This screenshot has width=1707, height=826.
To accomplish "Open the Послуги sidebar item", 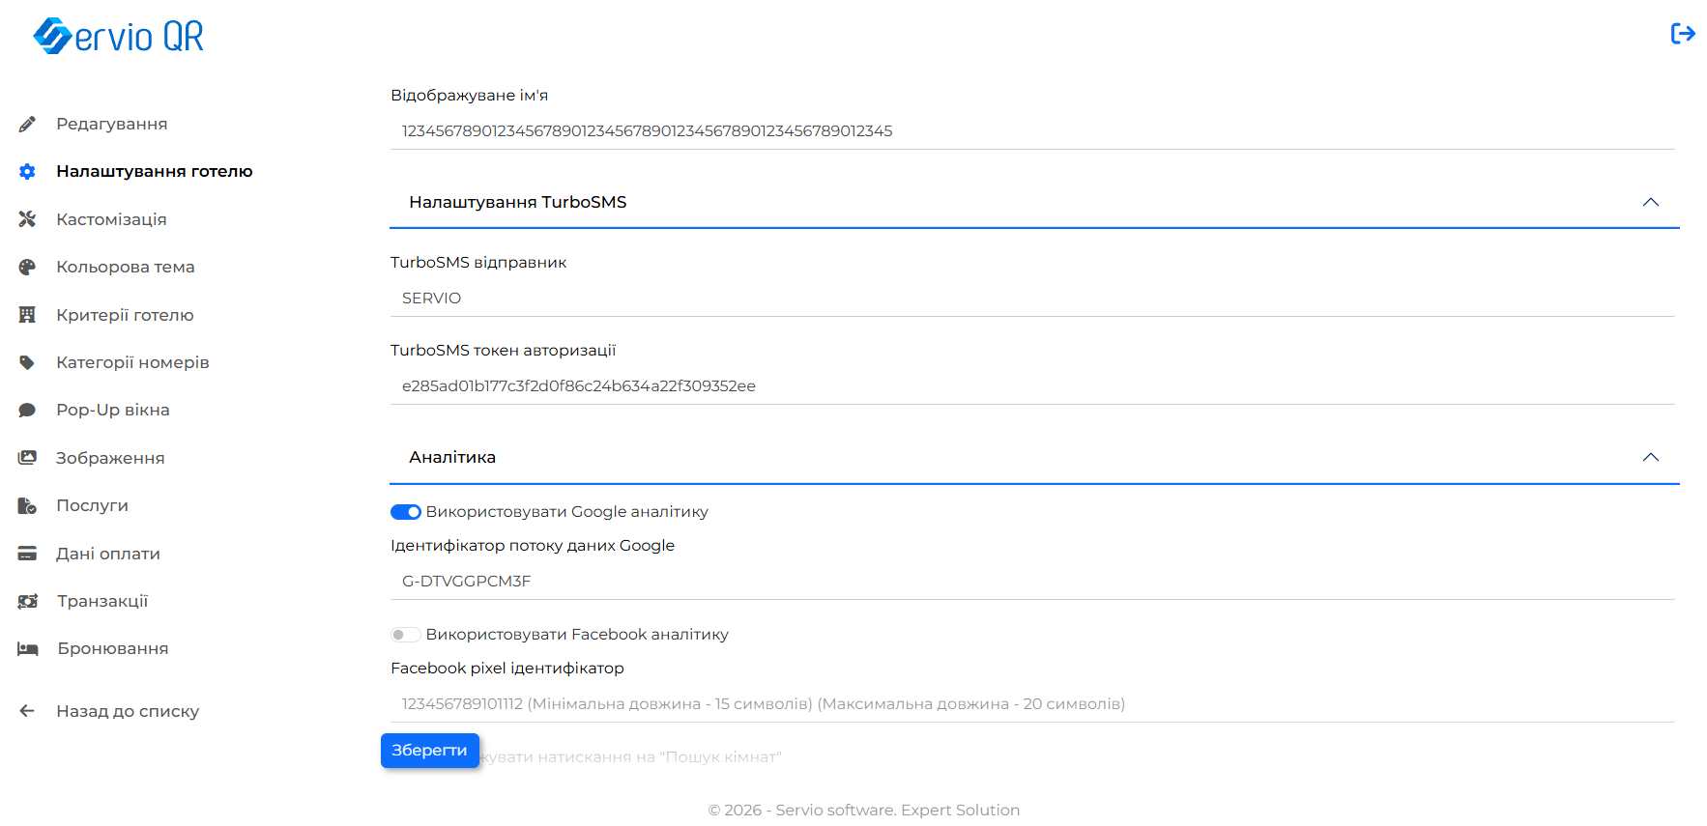I will [92, 505].
